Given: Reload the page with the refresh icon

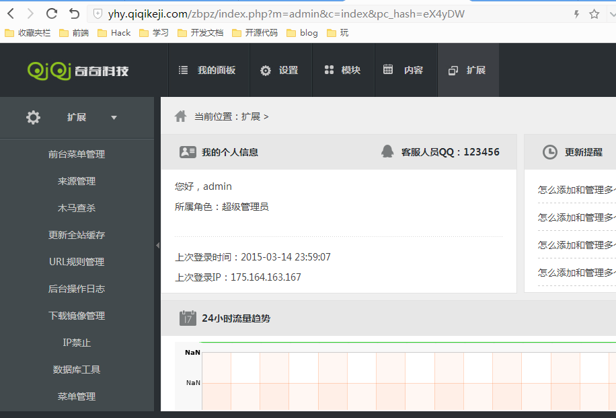Looking at the screenshot, I should 52,14.
